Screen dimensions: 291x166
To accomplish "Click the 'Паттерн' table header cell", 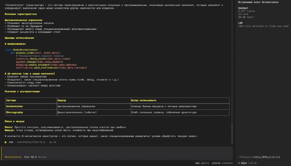I will (31, 100).
